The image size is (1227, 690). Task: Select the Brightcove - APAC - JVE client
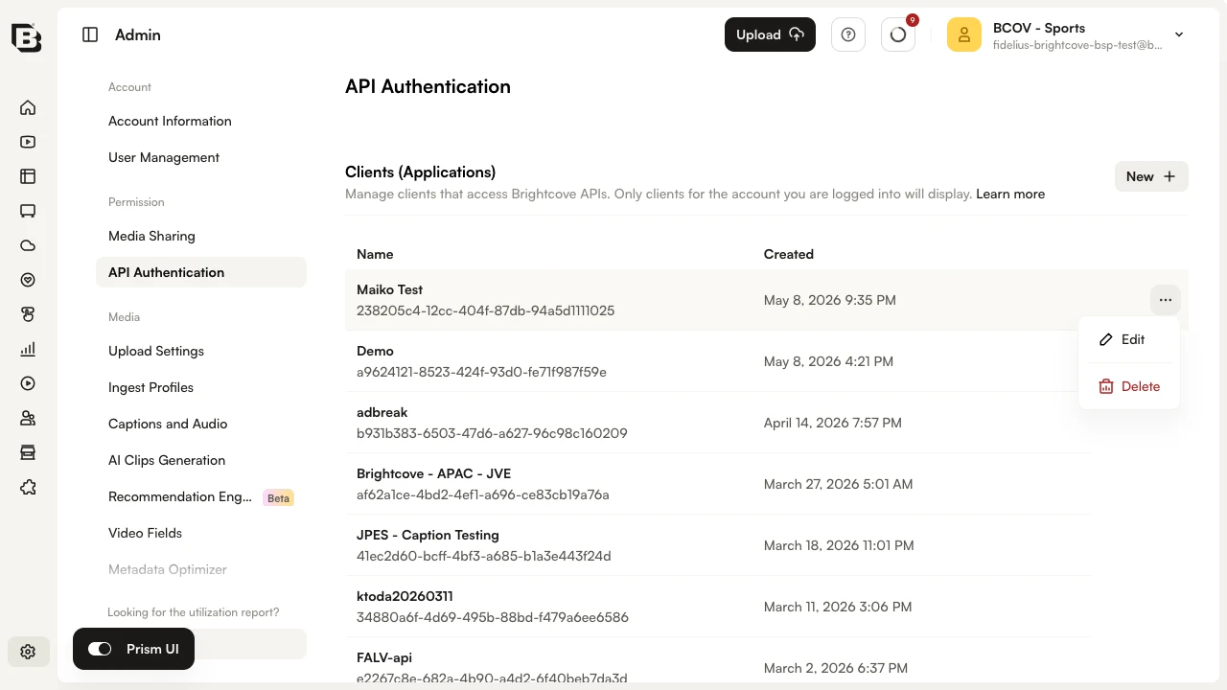point(434,473)
